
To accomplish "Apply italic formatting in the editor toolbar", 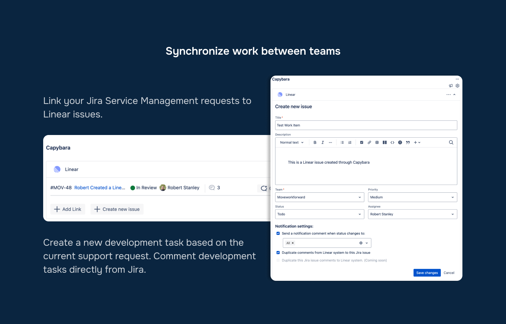I will click(322, 142).
